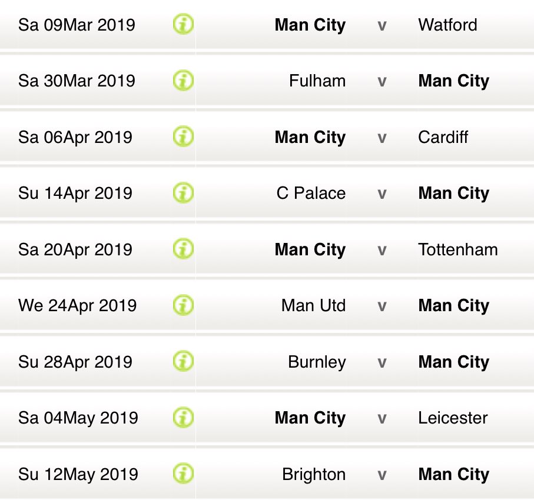The width and height of the screenshot is (534, 500).
Task: Select Man Utd team name
Action: coord(313,305)
